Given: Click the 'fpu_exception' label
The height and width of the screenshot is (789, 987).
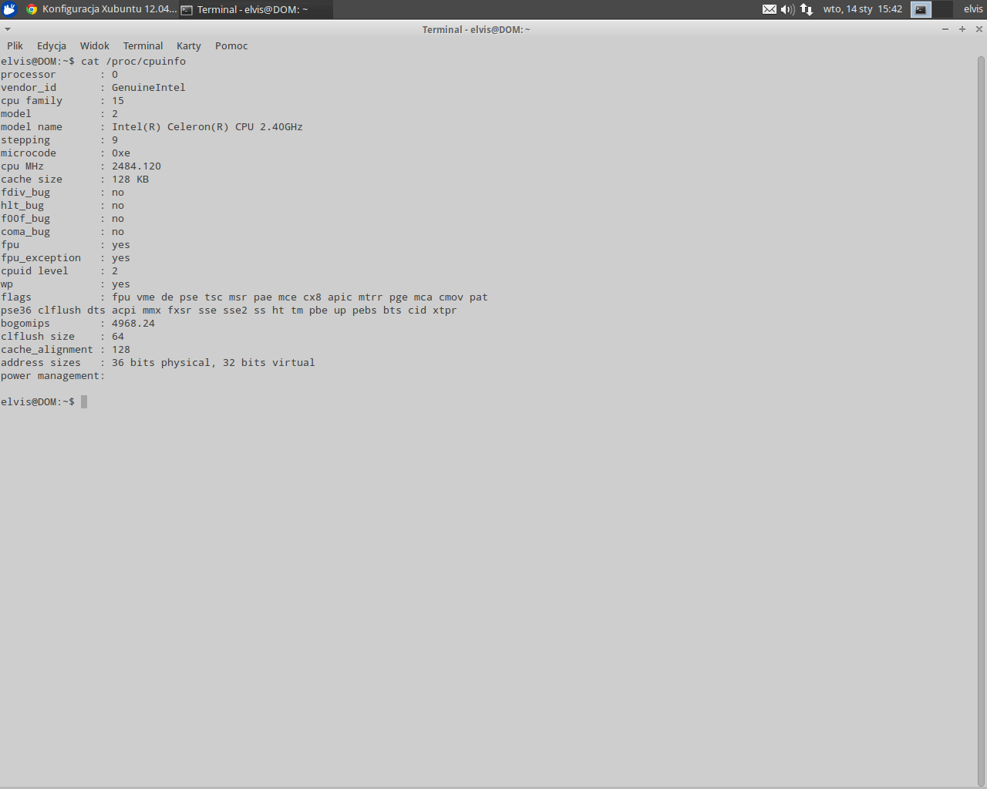Looking at the screenshot, I should click(x=41, y=258).
